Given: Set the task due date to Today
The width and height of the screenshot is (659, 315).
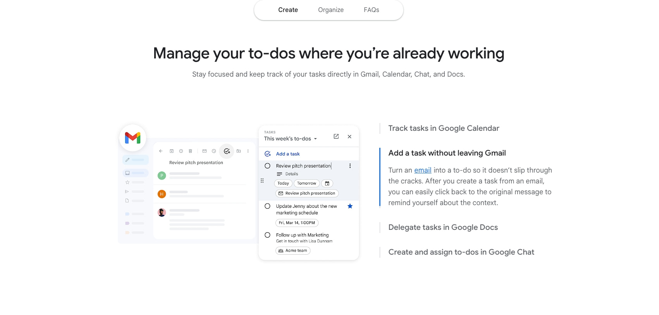Looking at the screenshot, I should [283, 183].
